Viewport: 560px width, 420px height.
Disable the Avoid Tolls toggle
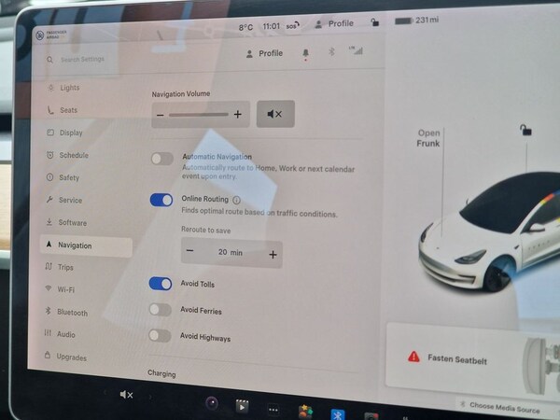coord(161,284)
